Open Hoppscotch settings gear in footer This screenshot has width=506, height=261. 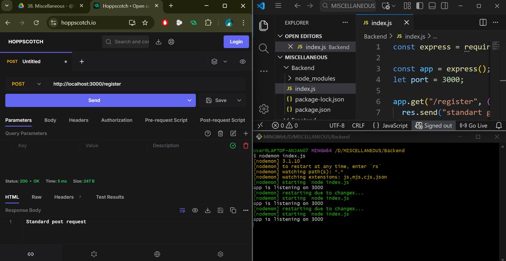coord(220,254)
